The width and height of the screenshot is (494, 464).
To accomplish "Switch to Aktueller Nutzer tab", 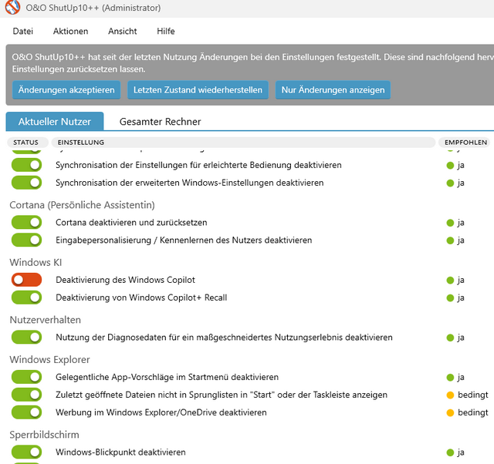I will [55, 122].
